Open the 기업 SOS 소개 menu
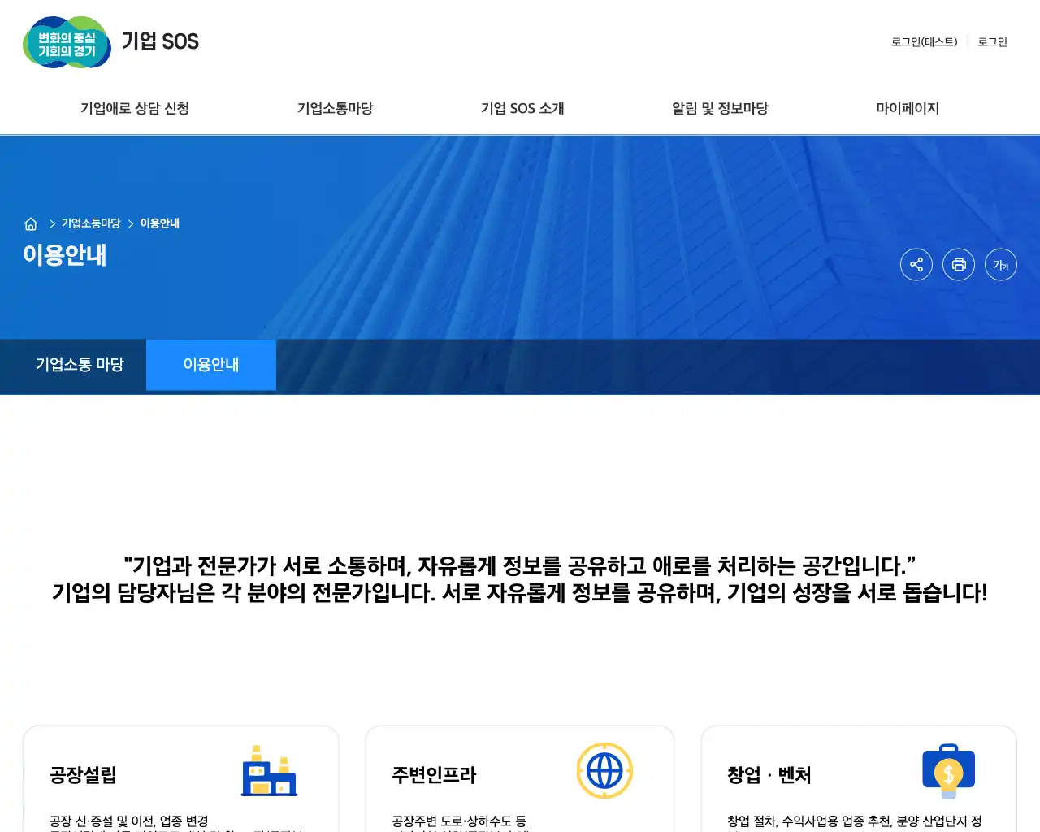The width and height of the screenshot is (1040, 832). tap(522, 108)
